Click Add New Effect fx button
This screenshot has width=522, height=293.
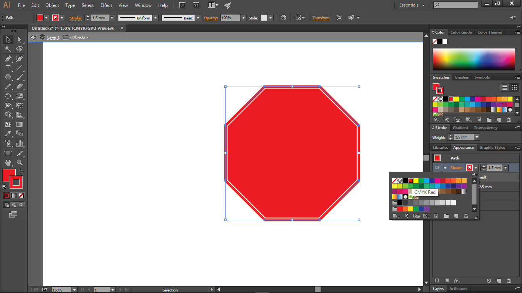457,281
